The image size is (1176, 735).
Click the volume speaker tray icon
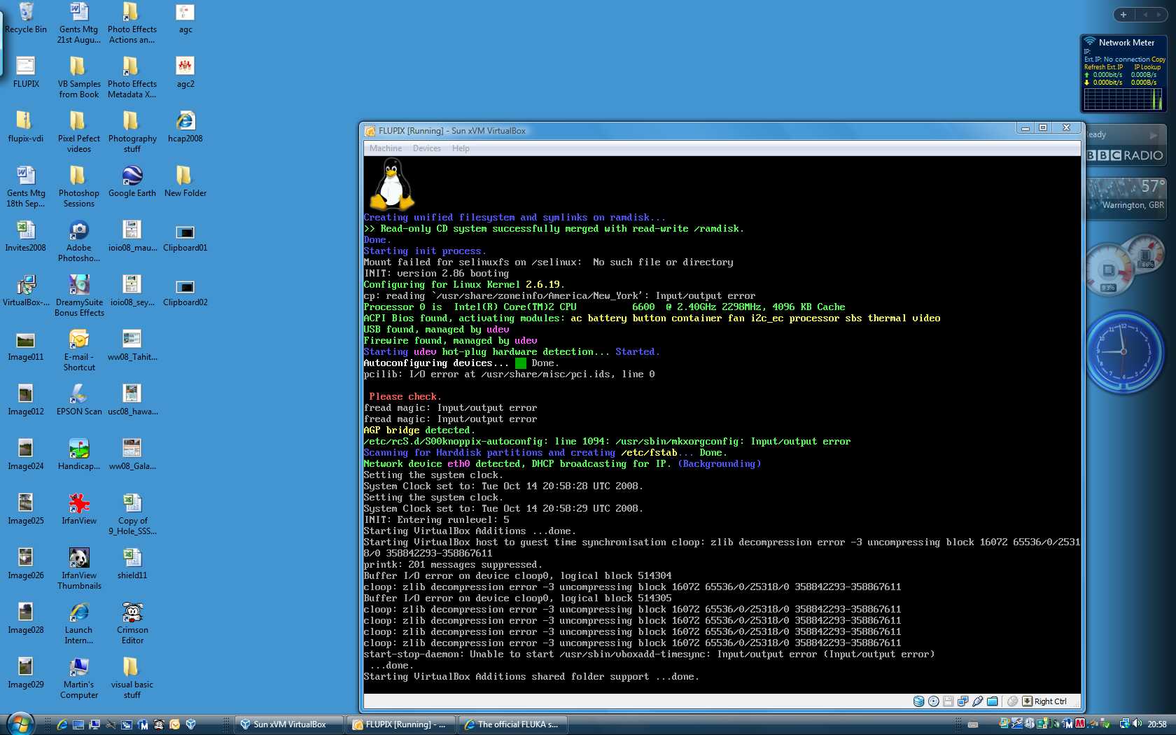pyautogui.click(x=1136, y=724)
